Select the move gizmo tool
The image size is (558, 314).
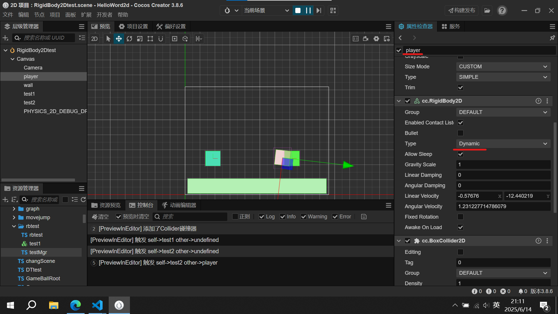pos(119,39)
